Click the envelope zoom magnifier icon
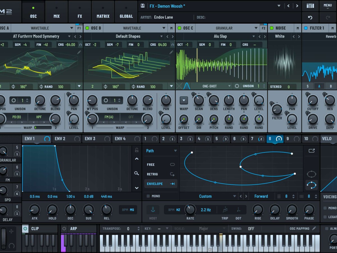 pos(136,173)
